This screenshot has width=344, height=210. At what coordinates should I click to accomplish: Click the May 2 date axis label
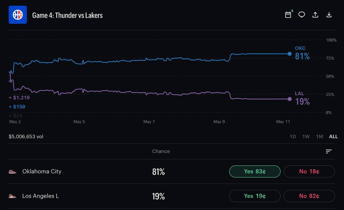15,122
